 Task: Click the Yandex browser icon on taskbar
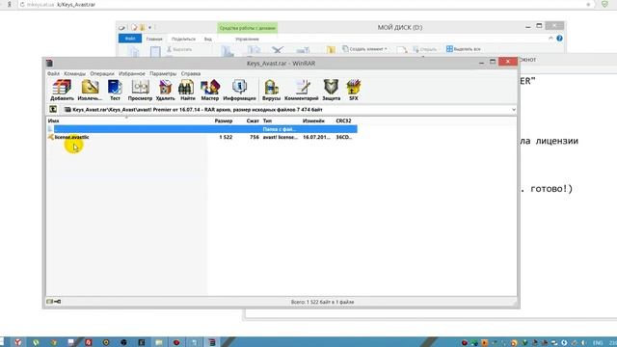[18, 342]
